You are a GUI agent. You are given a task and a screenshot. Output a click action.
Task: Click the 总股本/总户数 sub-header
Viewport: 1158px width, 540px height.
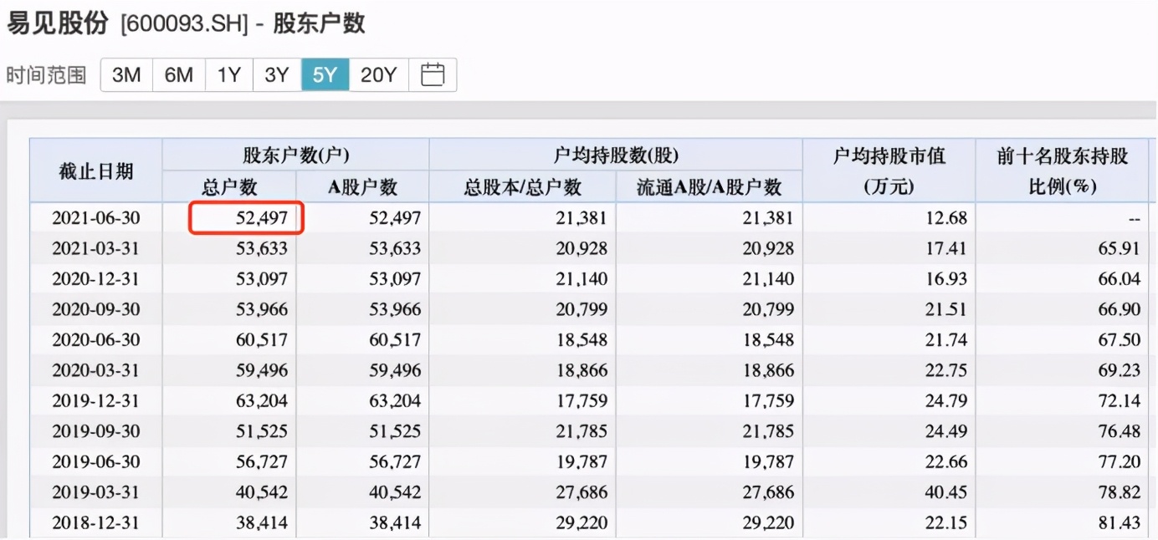(x=523, y=187)
